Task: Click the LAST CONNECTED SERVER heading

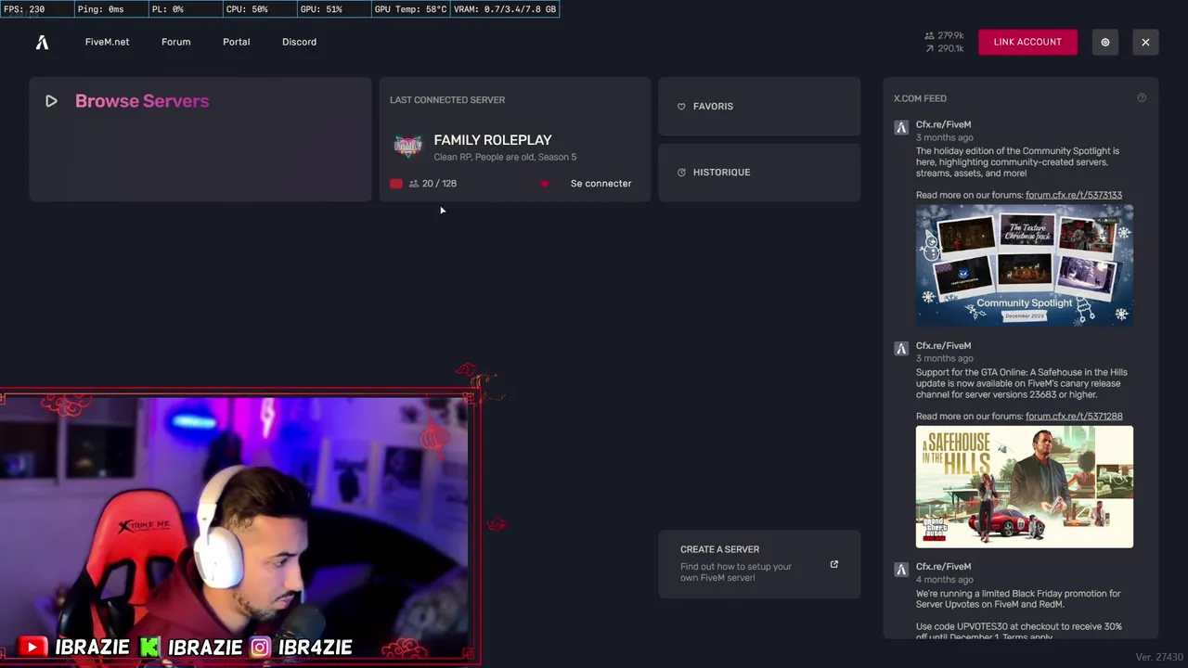Action: 447,100
